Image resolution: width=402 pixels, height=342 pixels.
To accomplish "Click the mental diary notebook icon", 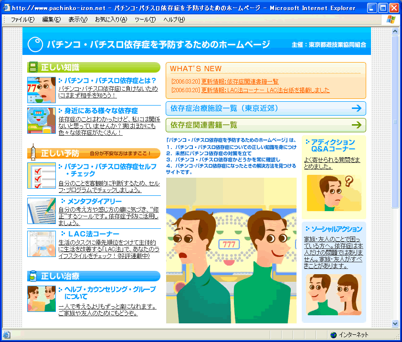I will click(41, 210).
